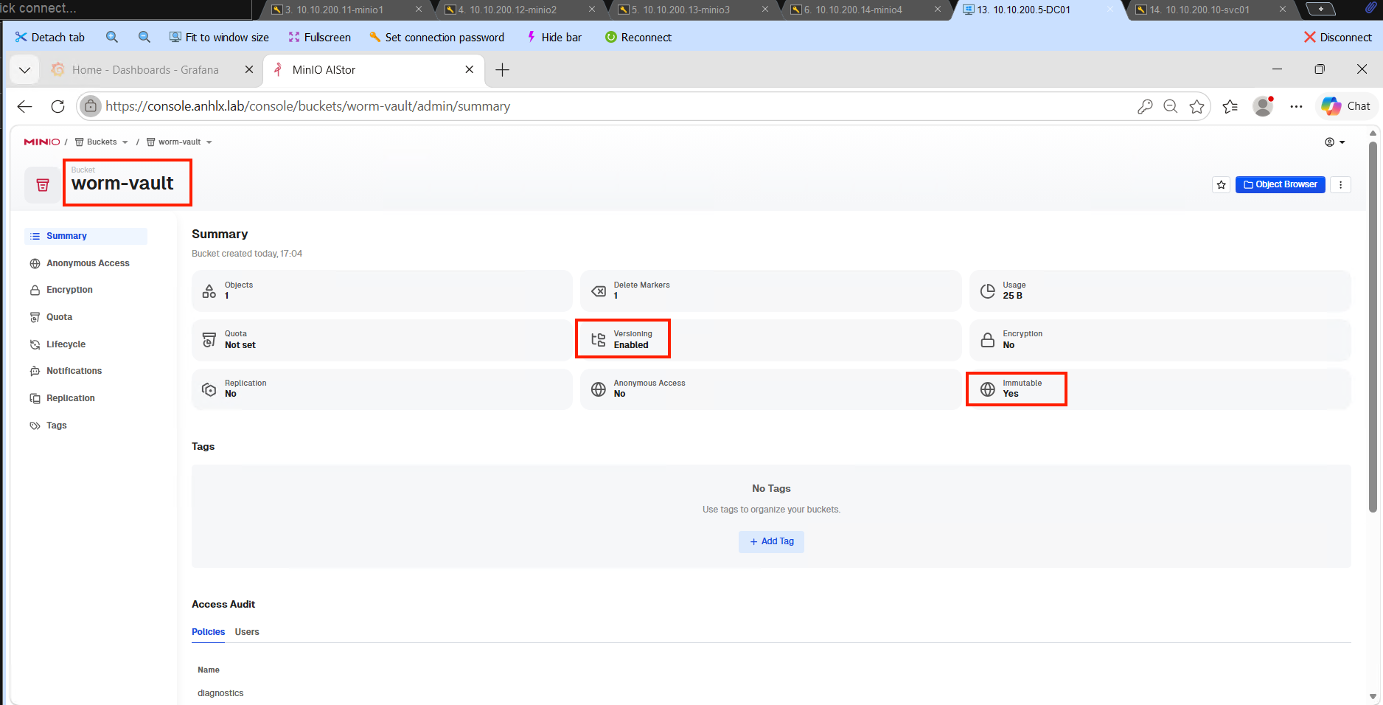Open the user account menu
1383x705 pixels.
(1335, 142)
